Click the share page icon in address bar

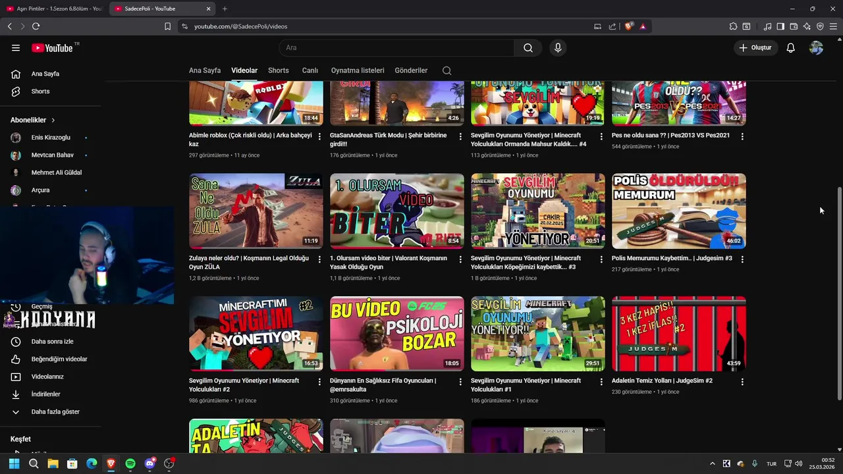[x=612, y=26]
